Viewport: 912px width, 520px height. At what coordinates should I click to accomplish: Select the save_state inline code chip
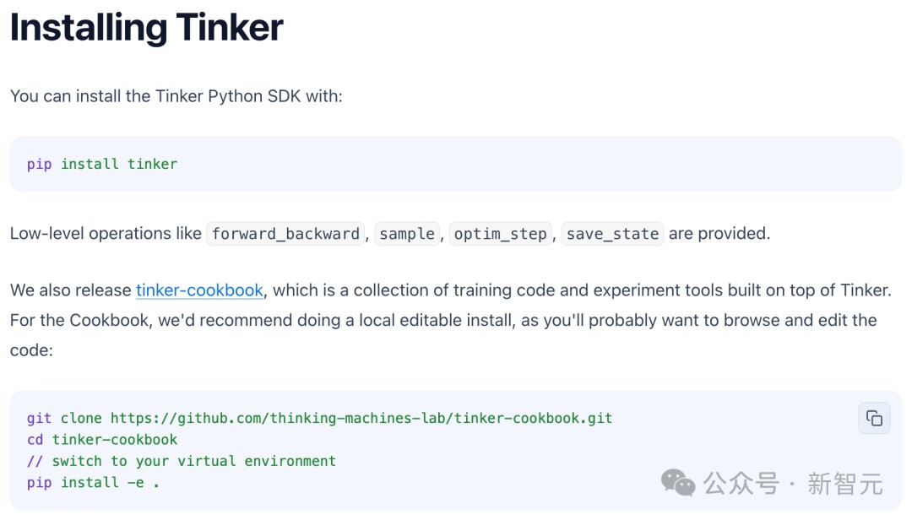612,234
